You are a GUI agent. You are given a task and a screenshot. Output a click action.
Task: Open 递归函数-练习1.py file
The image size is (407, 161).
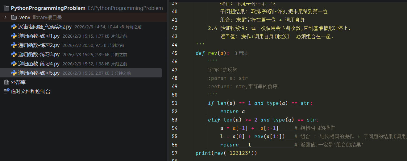[39, 36]
